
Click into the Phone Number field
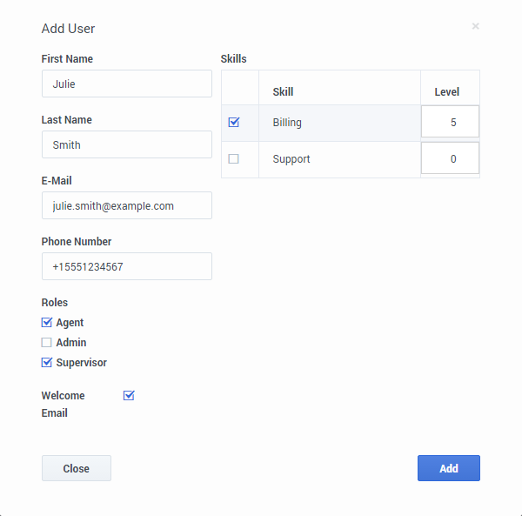click(x=127, y=267)
